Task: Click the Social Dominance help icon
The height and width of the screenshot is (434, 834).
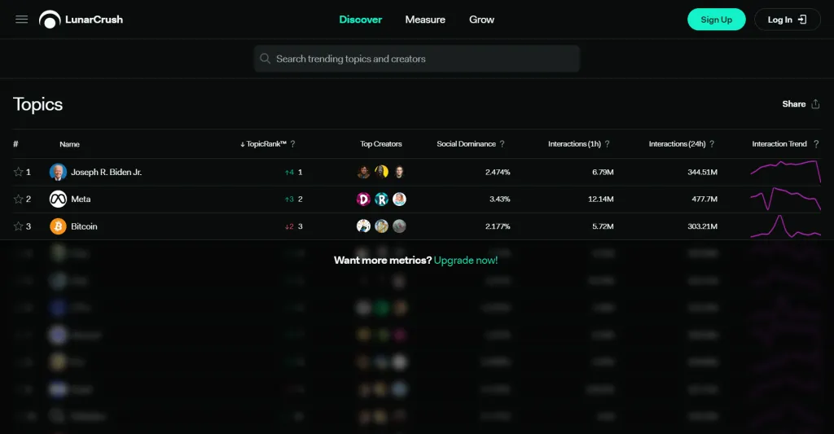Action: (x=503, y=144)
